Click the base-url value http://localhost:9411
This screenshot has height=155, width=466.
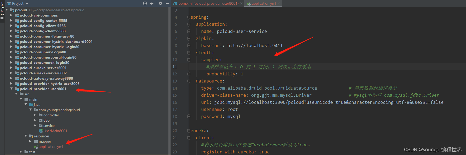(x=255, y=45)
